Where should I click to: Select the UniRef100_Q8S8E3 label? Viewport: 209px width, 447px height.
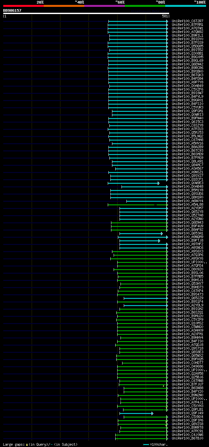tap(187, 352)
